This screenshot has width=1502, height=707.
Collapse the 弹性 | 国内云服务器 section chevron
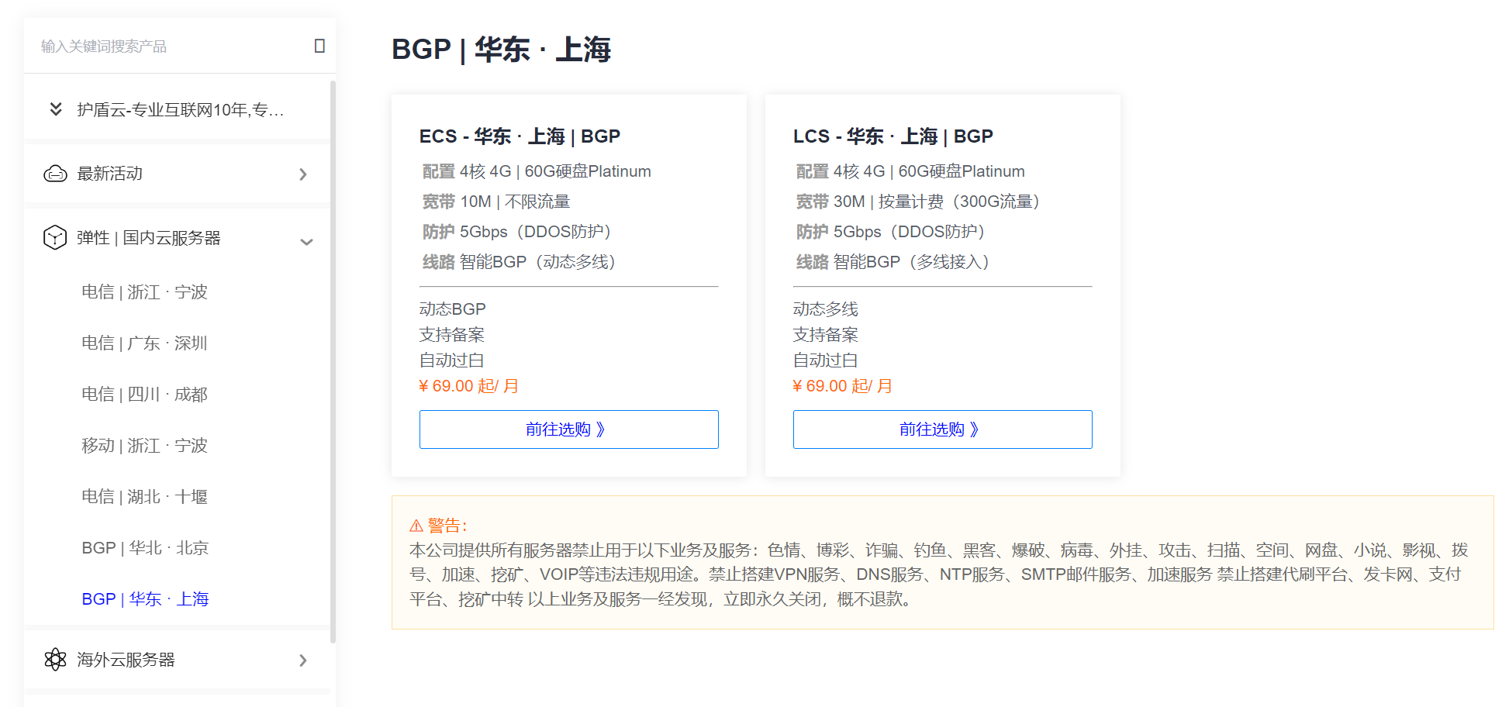point(307,242)
